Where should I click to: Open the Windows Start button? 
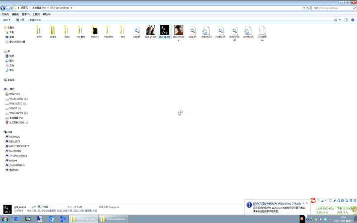[x=4, y=219]
